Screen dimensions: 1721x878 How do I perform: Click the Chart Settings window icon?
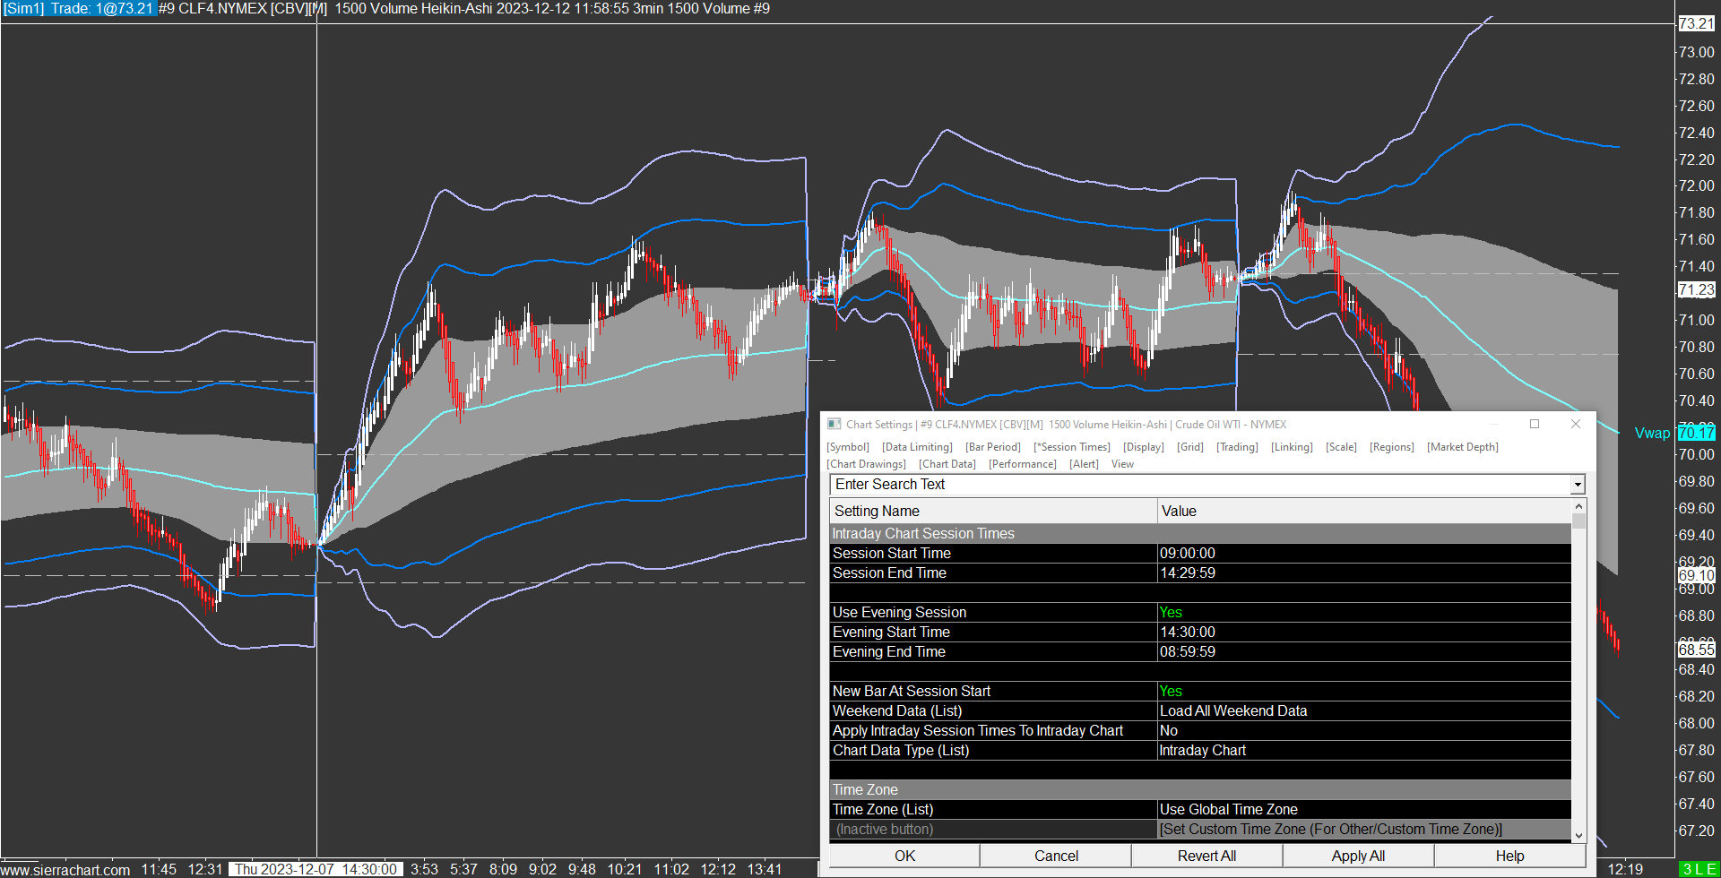834,425
